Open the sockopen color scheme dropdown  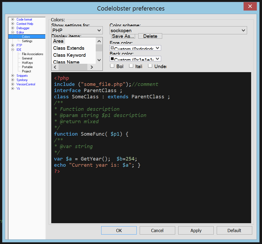178,30
